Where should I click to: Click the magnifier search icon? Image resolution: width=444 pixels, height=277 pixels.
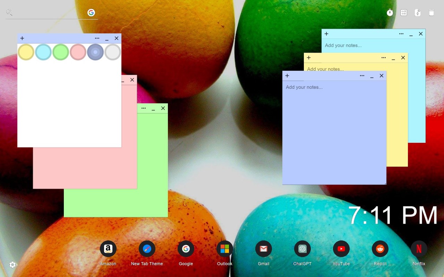pyautogui.click(x=9, y=13)
